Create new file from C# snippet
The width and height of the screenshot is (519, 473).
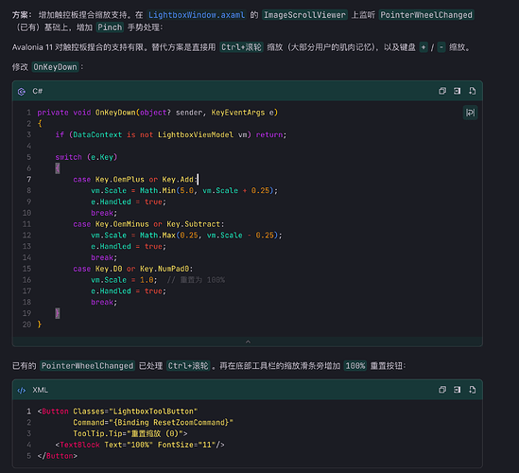473,91
